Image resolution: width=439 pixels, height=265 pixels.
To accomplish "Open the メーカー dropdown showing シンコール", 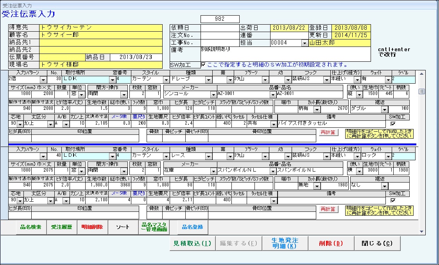I will [x=213, y=94].
